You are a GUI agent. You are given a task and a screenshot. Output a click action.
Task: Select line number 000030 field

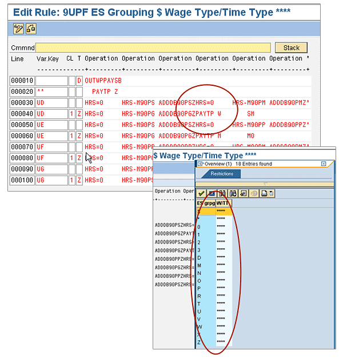[x=22, y=102]
